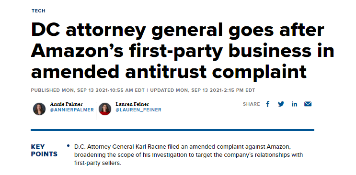Share the article via email envelope icon
Viewport: 356px width, 175px height.
pyautogui.click(x=308, y=104)
